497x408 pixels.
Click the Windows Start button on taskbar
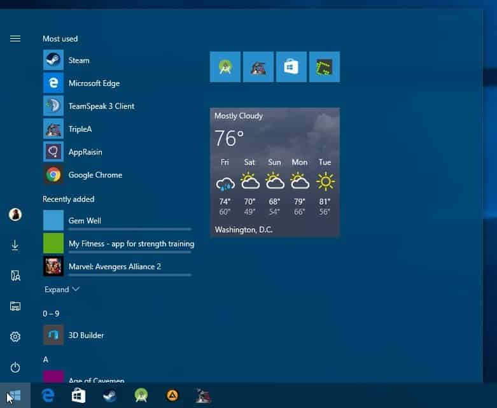coord(15,395)
